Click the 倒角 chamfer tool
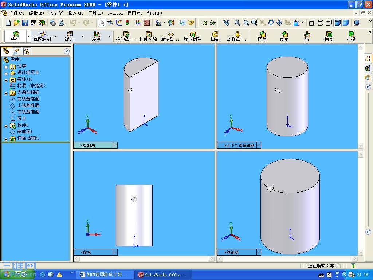This screenshot has width=373, height=280. [284, 36]
